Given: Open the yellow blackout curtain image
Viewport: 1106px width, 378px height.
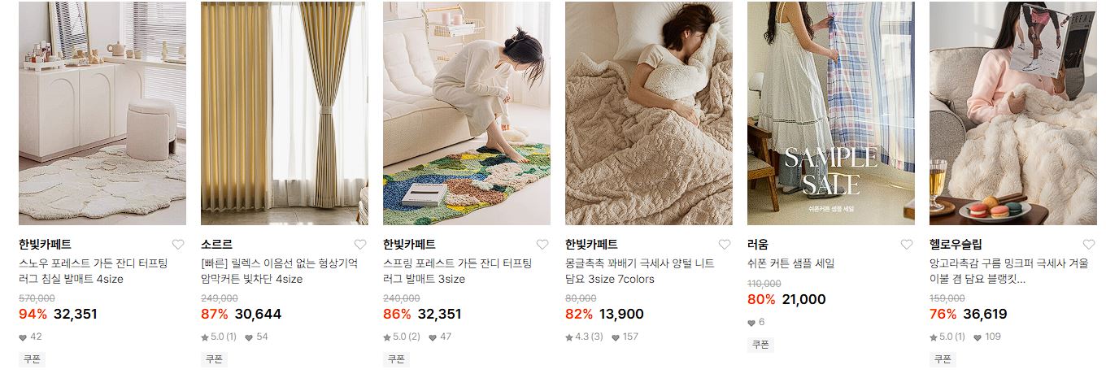Looking at the screenshot, I should click(285, 113).
